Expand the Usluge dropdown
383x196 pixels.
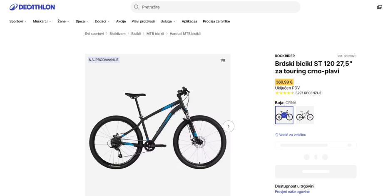coord(169,22)
